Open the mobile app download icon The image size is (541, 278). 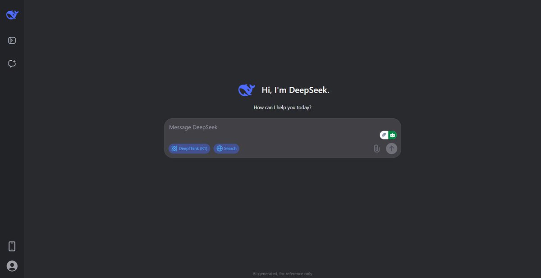point(12,246)
